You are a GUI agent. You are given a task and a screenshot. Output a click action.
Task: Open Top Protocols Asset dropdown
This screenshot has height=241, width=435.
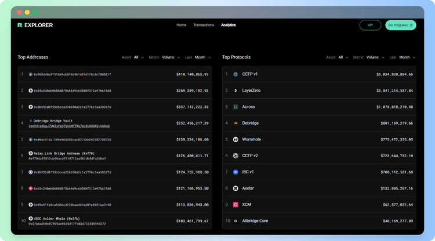[343, 57]
